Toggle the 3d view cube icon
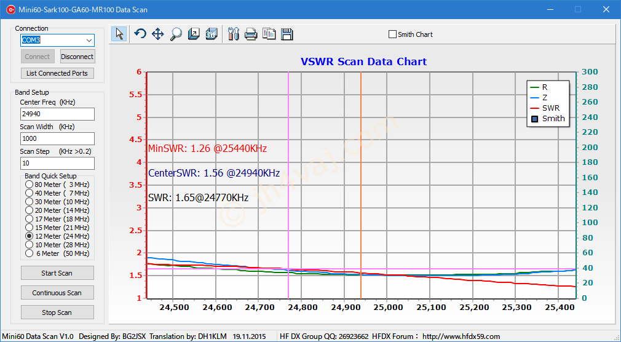This screenshot has height=342, width=621. (212, 34)
